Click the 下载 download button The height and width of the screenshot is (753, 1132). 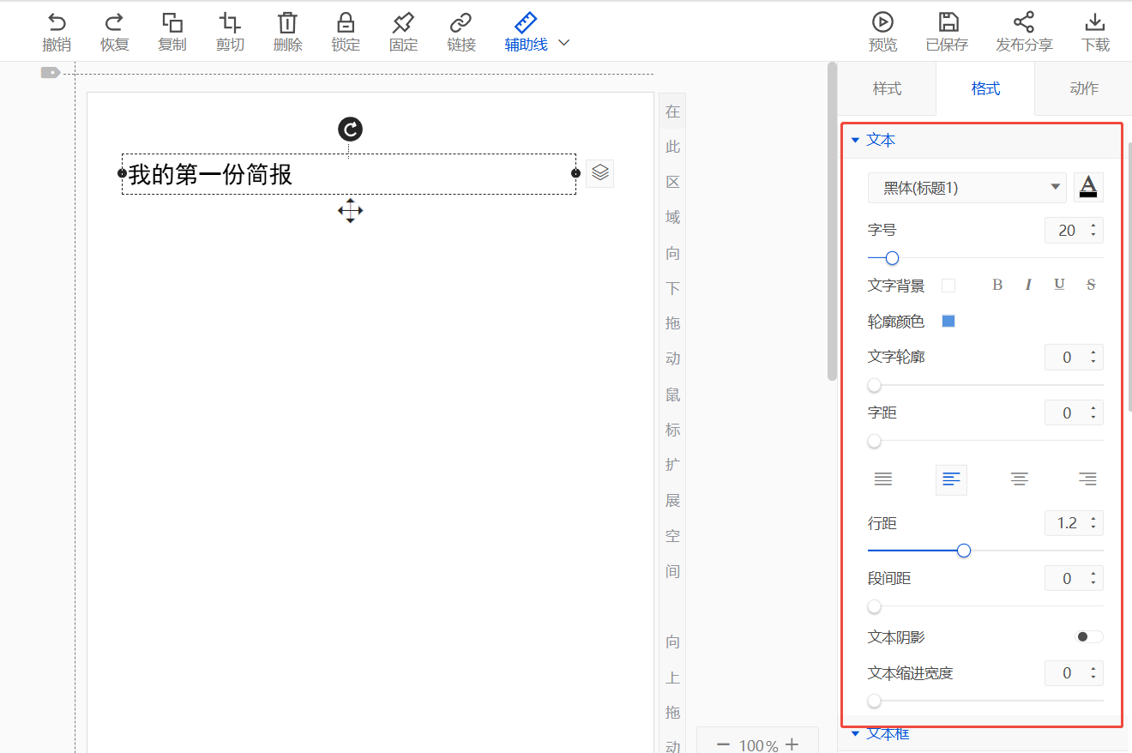coord(1095,23)
